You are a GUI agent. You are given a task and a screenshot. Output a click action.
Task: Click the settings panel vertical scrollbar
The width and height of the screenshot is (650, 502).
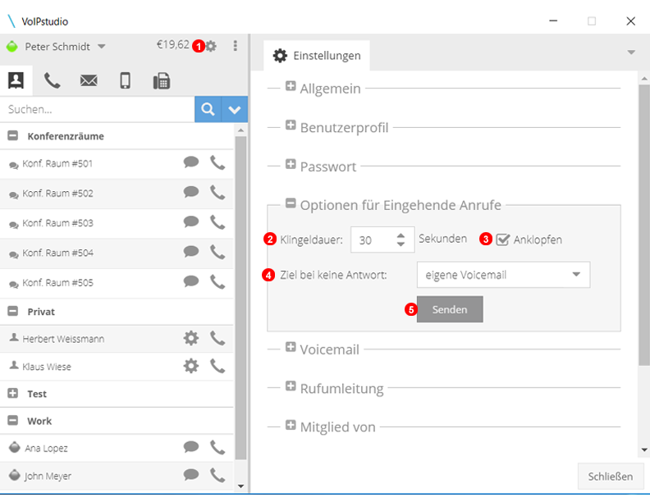tap(643, 225)
